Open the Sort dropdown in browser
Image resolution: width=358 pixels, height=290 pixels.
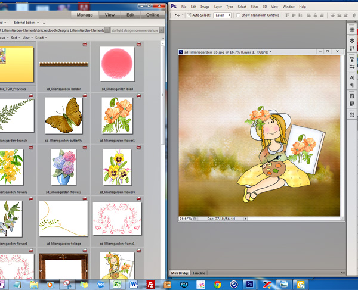tap(16, 38)
